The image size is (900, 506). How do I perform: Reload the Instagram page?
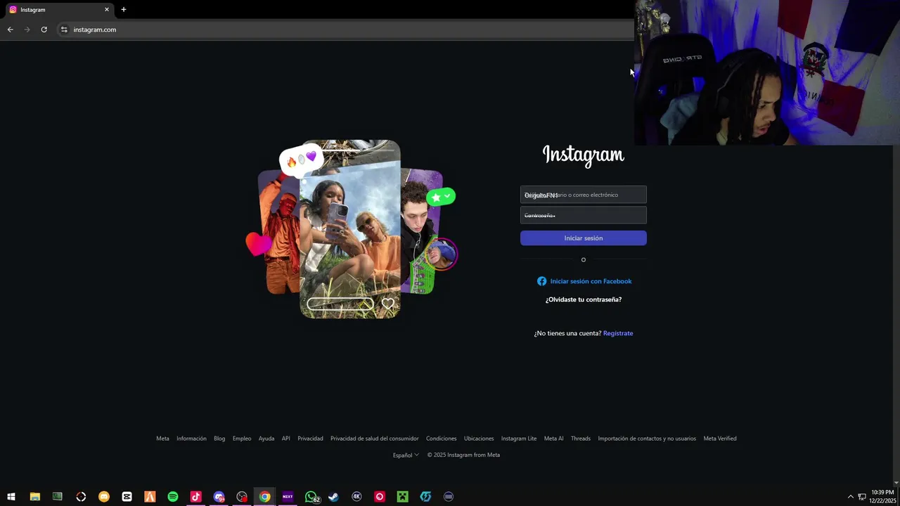tap(44, 30)
